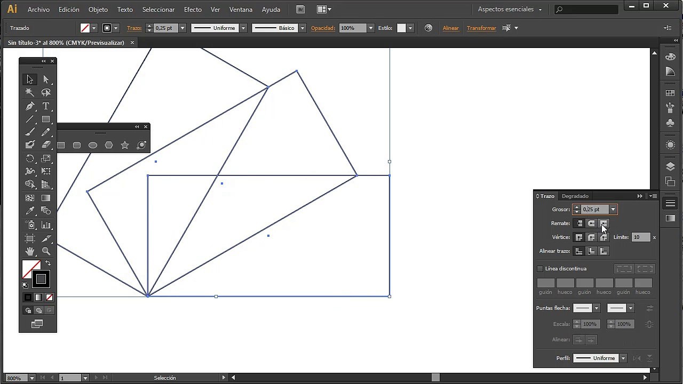Select the Scale tool
The height and width of the screenshot is (384, 683).
[46, 158]
